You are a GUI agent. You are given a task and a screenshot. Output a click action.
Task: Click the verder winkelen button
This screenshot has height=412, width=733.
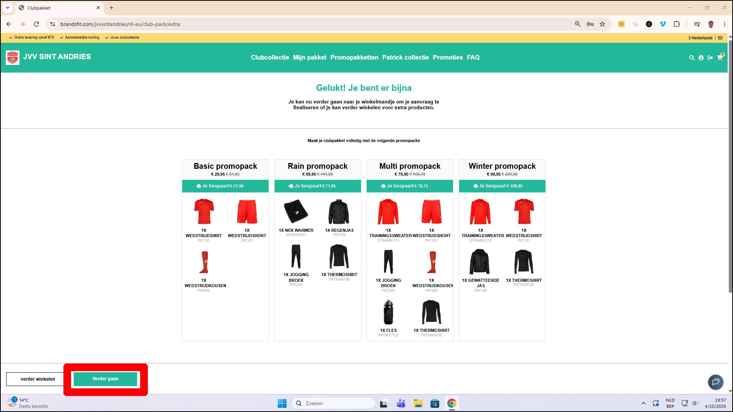point(38,379)
